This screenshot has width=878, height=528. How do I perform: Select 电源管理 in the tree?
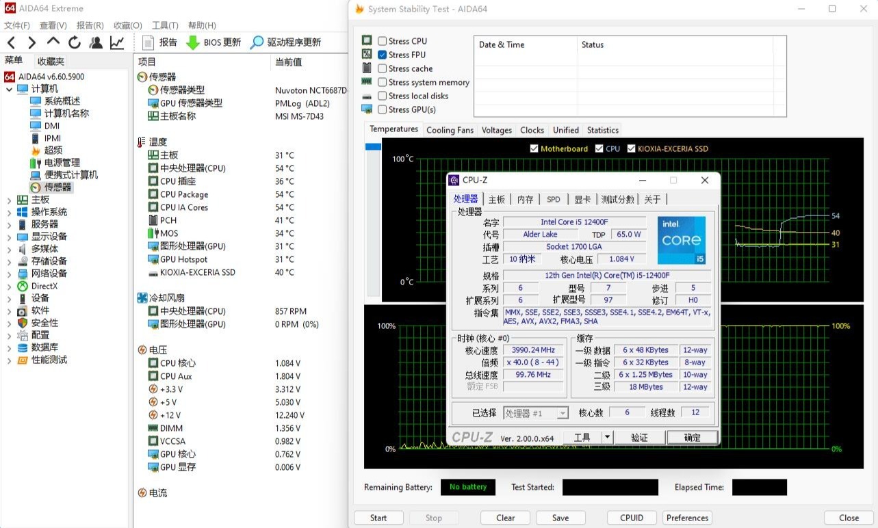coord(62,163)
